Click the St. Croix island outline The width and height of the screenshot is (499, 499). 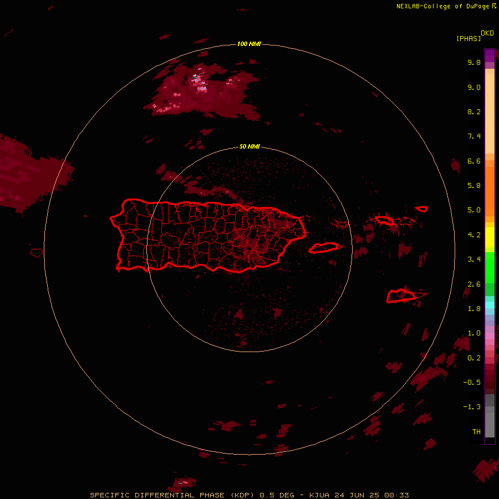tap(401, 296)
